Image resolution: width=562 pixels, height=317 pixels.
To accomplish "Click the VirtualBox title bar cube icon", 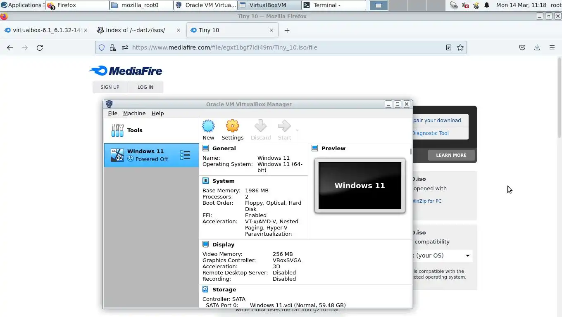I will [x=109, y=104].
